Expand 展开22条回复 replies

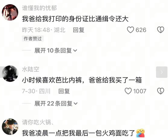pos(56,103)
